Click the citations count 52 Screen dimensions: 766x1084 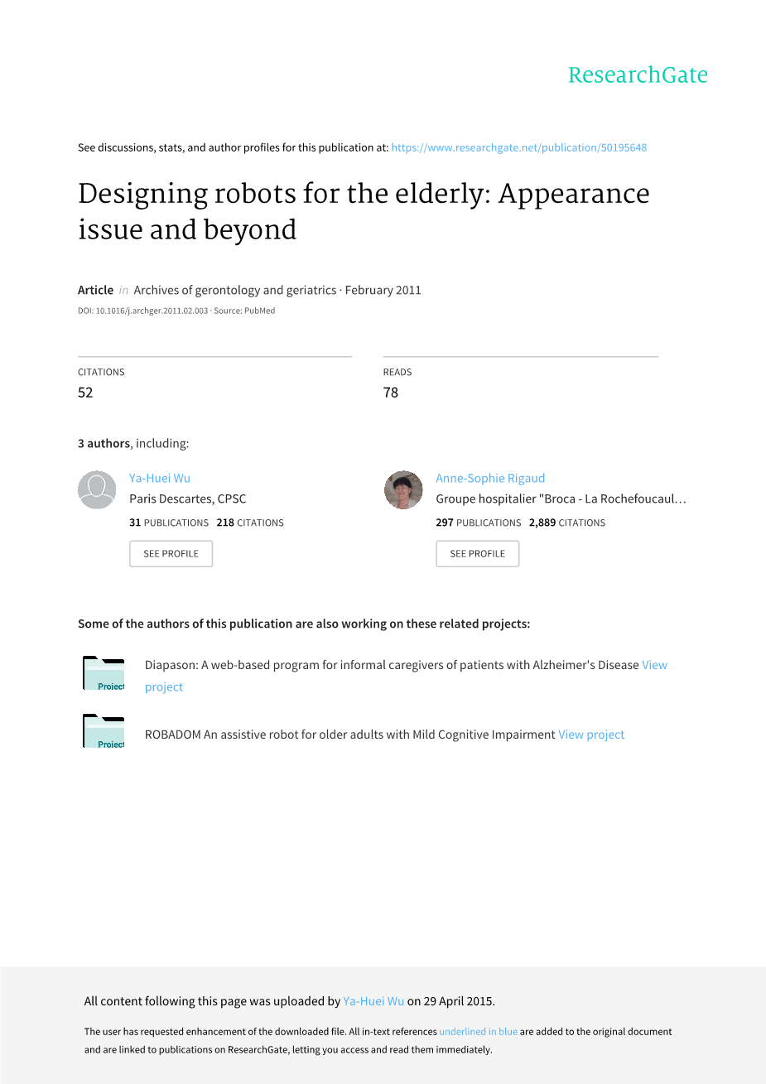[85, 393]
